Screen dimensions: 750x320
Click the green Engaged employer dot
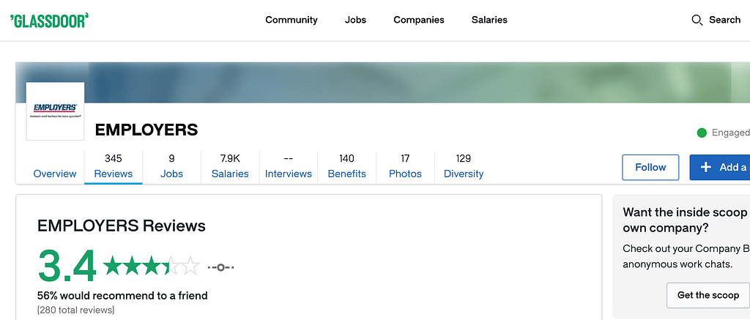click(702, 133)
